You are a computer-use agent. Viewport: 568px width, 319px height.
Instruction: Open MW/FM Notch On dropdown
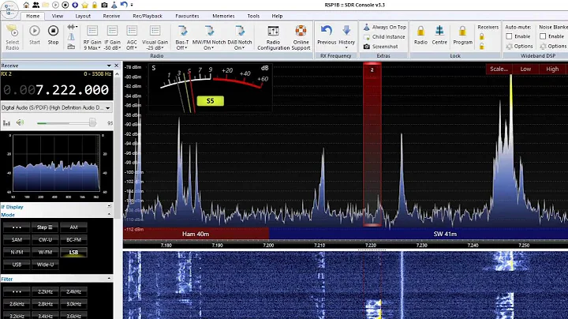(209, 37)
